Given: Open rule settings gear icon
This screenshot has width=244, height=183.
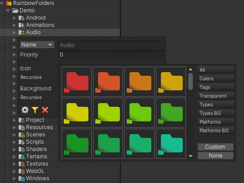Looking at the screenshot, I should click(x=25, y=110).
